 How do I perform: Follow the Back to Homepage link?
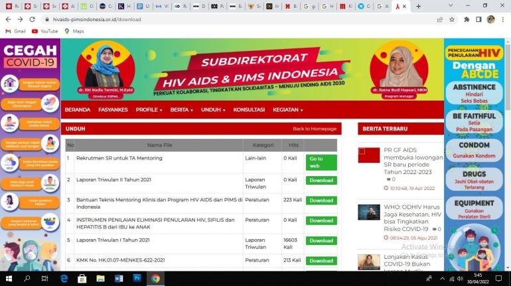point(315,128)
